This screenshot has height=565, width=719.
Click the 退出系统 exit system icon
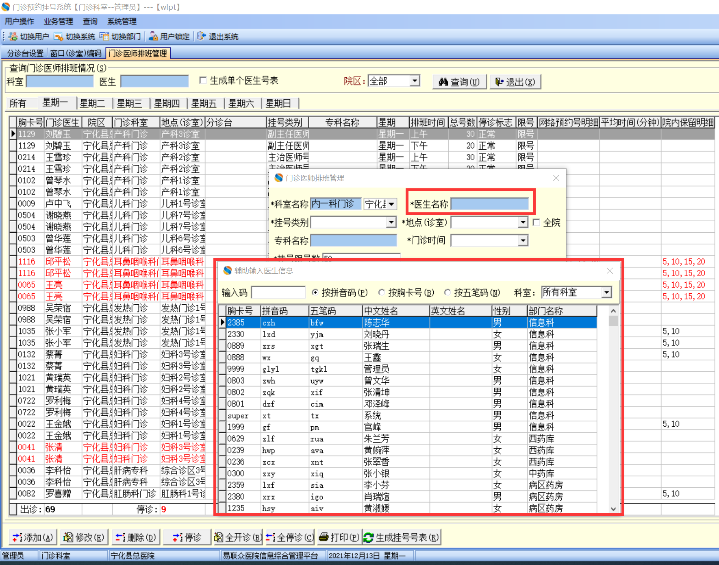202,37
